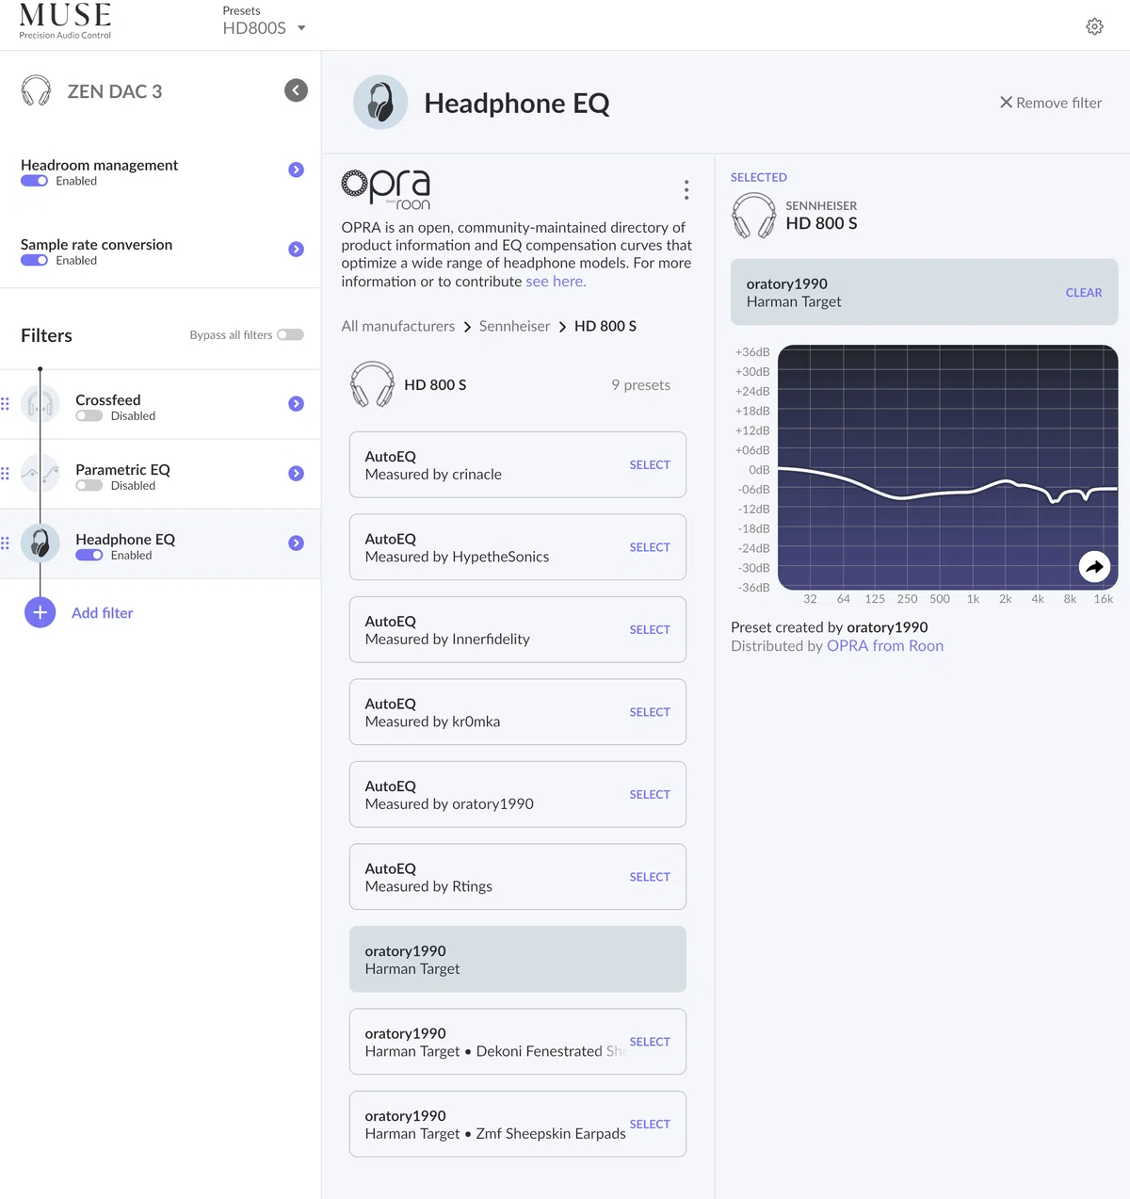Click the OPRA from Roon logo
The width and height of the screenshot is (1130, 1199).
(x=386, y=189)
